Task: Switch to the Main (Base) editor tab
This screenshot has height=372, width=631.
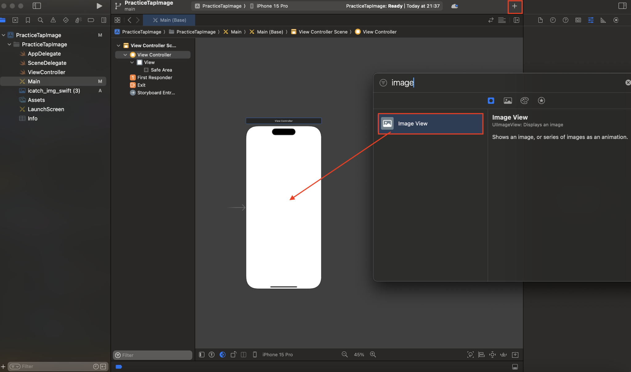Action: [169, 20]
